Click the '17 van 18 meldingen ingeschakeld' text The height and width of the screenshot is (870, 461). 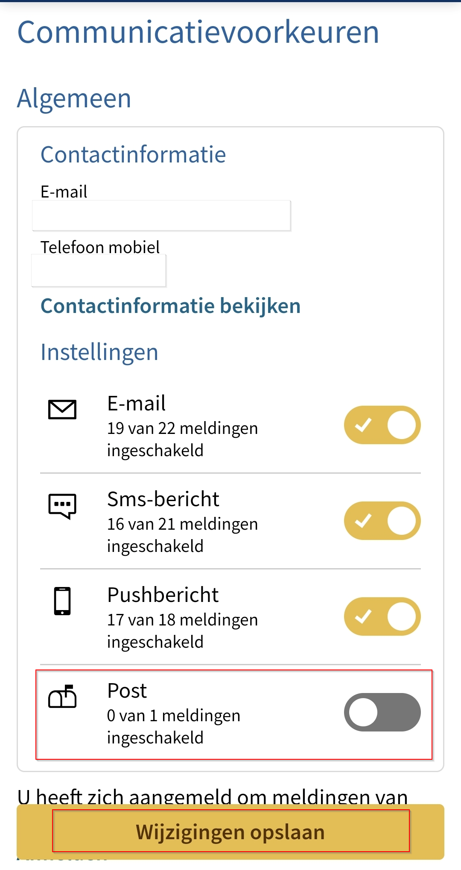(182, 631)
